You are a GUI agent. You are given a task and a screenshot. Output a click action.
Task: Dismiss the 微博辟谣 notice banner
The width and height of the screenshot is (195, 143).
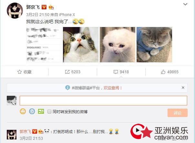tap(183, 88)
